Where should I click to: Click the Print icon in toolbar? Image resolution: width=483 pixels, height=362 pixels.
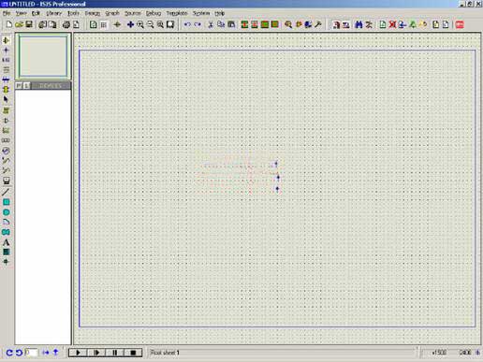(66, 24)
